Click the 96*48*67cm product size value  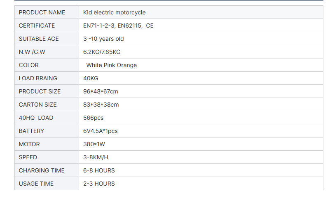[x=101, y=91]
